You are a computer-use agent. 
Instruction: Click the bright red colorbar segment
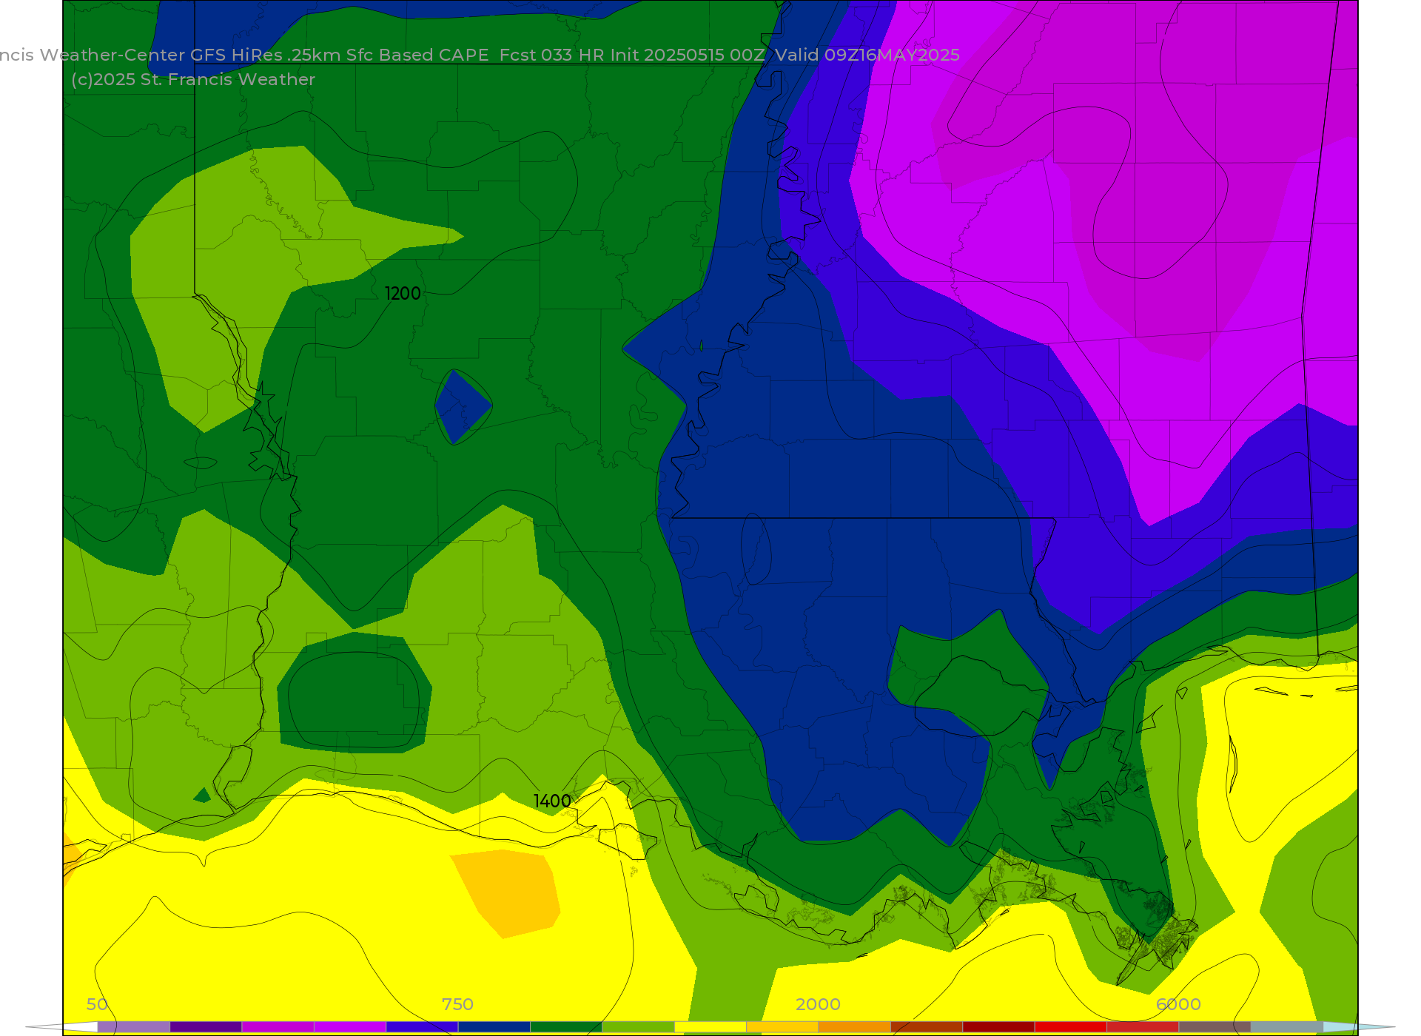1070,1027
